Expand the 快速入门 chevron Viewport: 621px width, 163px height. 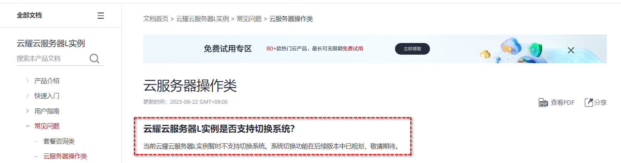point(28,96)
